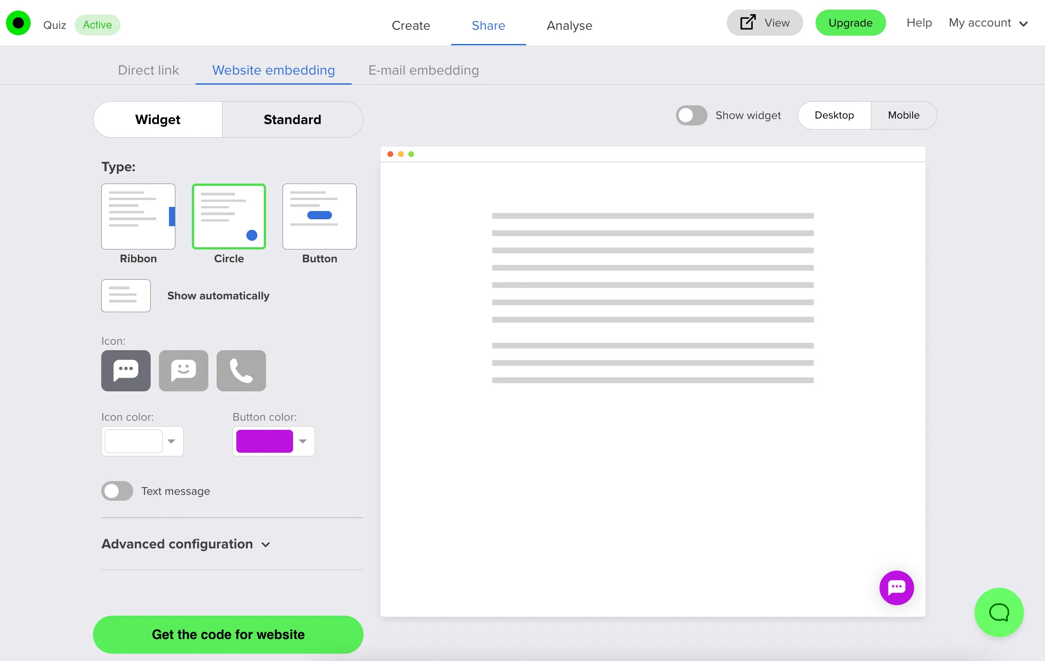Select the phone icon for the widget
Image resolution: width=1045 pixels, height=661 pixels.
tap(241, 371)
